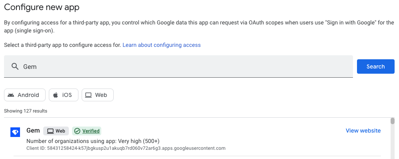Click the organizations using app line
The image size is (399, 159).
[x=93, y=141]
